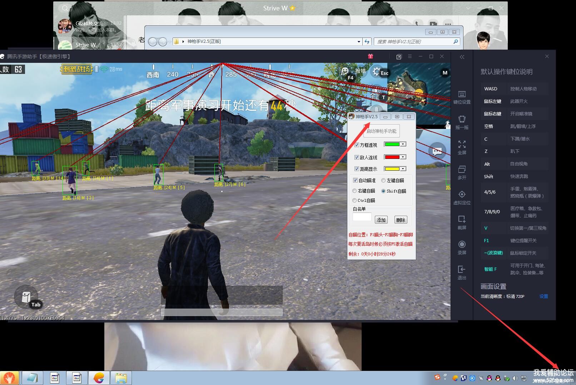Select the Shift自瞄 radio button
This screenshot has width=576, height=385.
coord(383,191)
